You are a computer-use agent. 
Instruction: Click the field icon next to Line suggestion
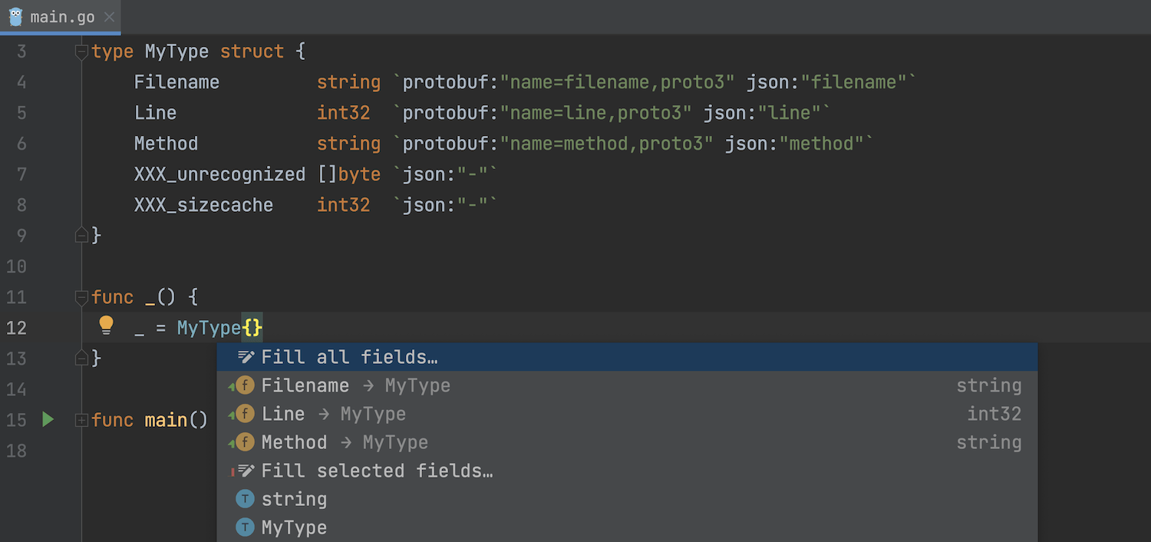(x=245, y=414)
